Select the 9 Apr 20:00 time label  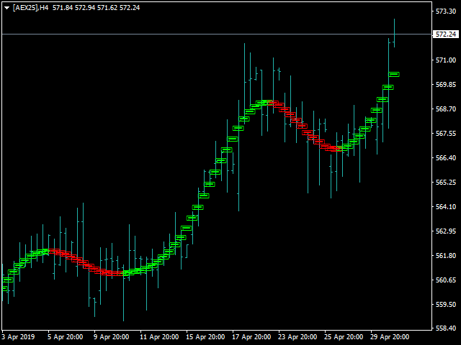click(112, 337)
